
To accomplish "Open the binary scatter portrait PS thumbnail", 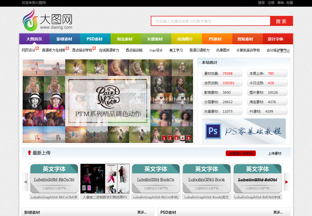I will 105,179.
